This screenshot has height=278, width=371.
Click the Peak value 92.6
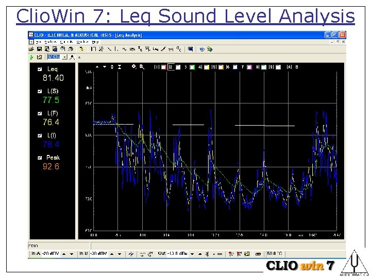[x=51, y=166]
